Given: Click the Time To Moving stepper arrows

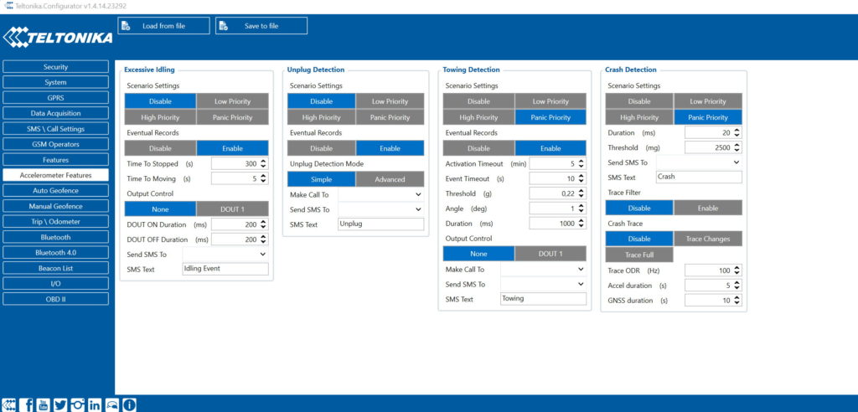Looking at the screenshot, I should (264, 178).
